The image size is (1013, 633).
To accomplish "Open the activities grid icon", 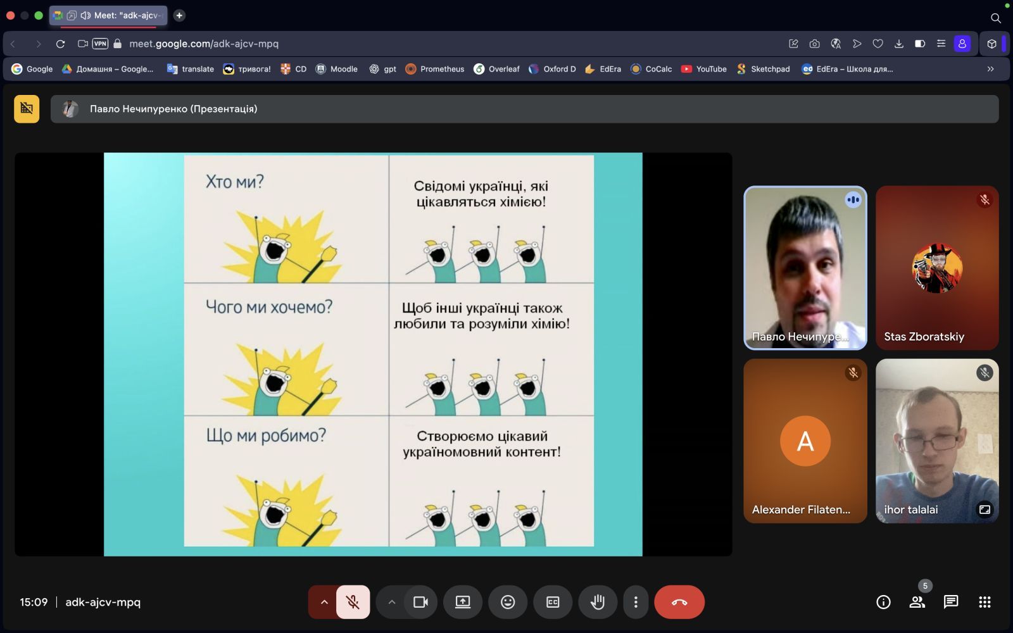I will click(x=984, y=602).
